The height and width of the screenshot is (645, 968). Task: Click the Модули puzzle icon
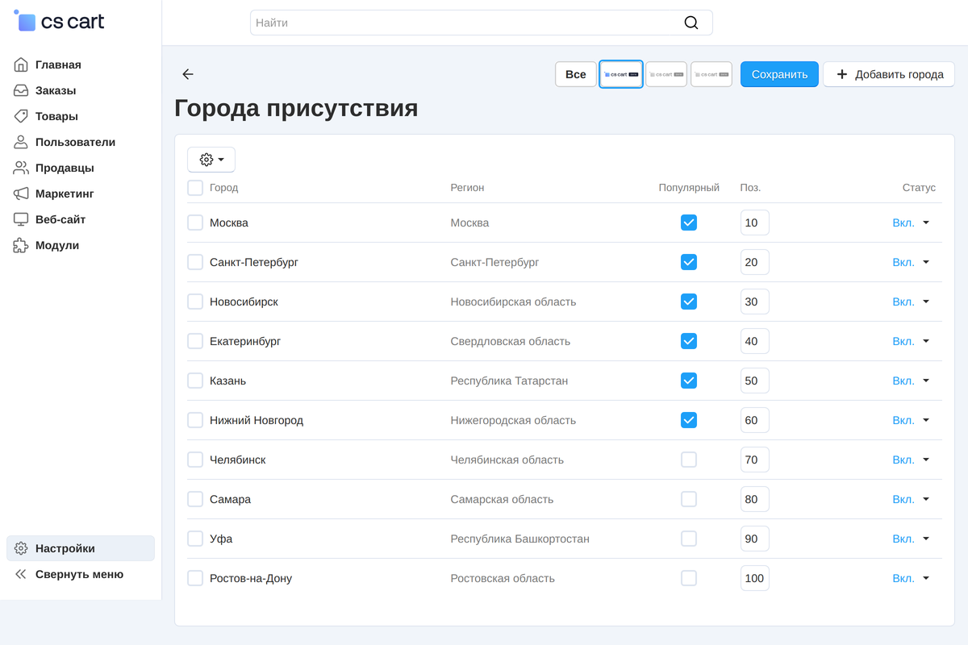(21, 245)
